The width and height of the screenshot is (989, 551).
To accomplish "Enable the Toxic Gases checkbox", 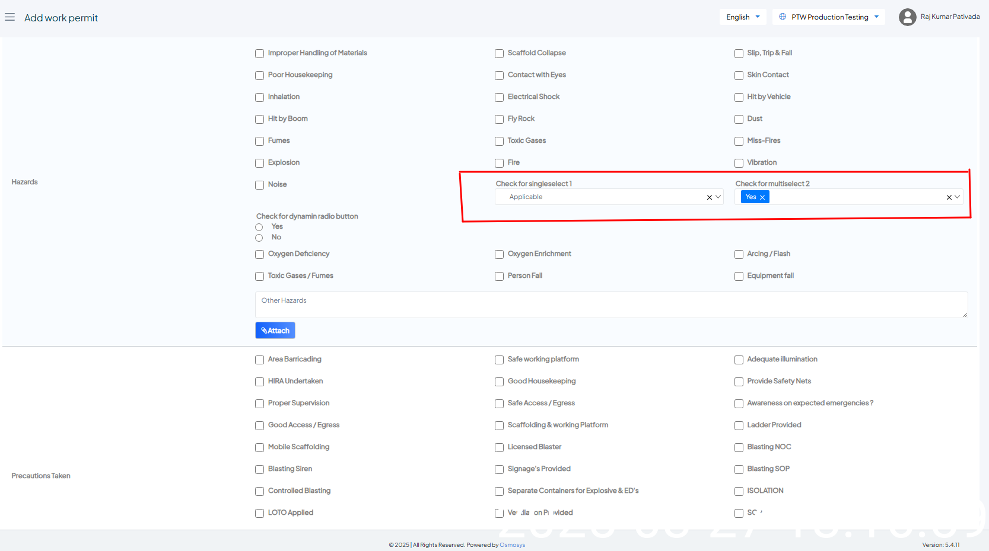I will coord(499,141).
